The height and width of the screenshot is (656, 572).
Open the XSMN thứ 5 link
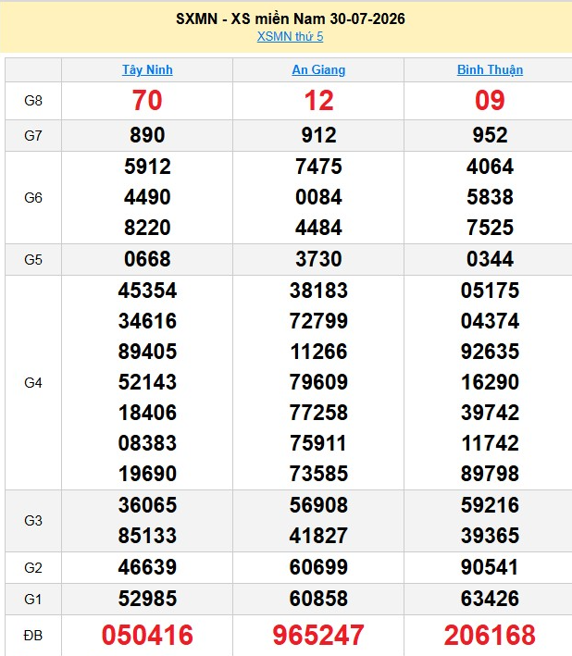290,37
